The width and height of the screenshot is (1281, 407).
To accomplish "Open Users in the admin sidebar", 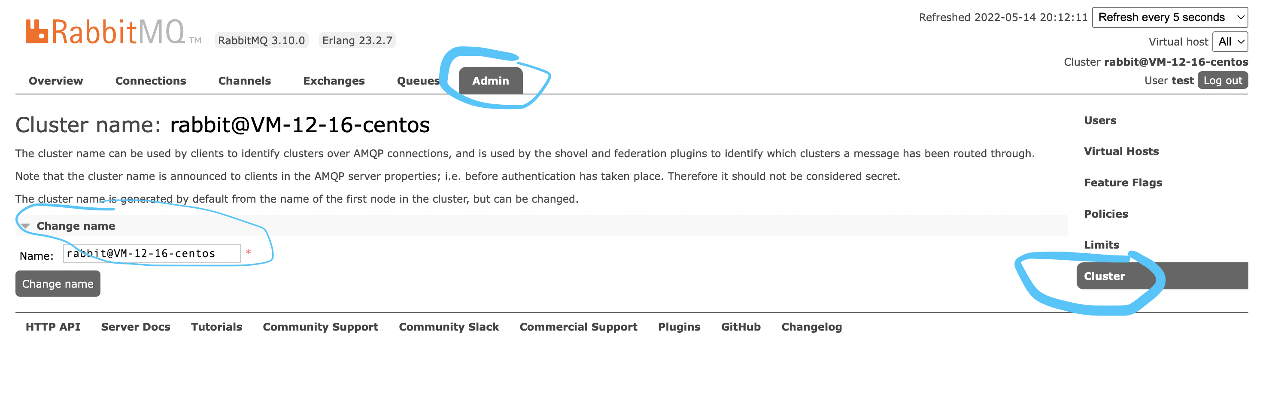I will point(1100,120).
